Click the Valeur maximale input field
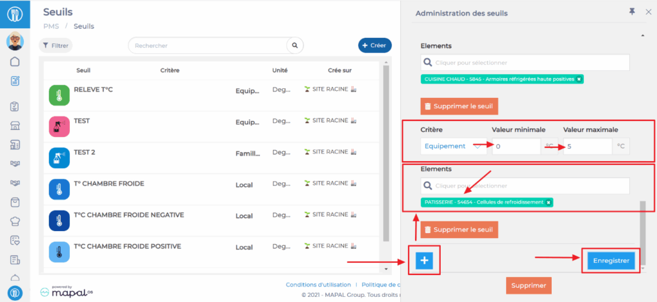The image size is (657, 302). pos(587,147)
